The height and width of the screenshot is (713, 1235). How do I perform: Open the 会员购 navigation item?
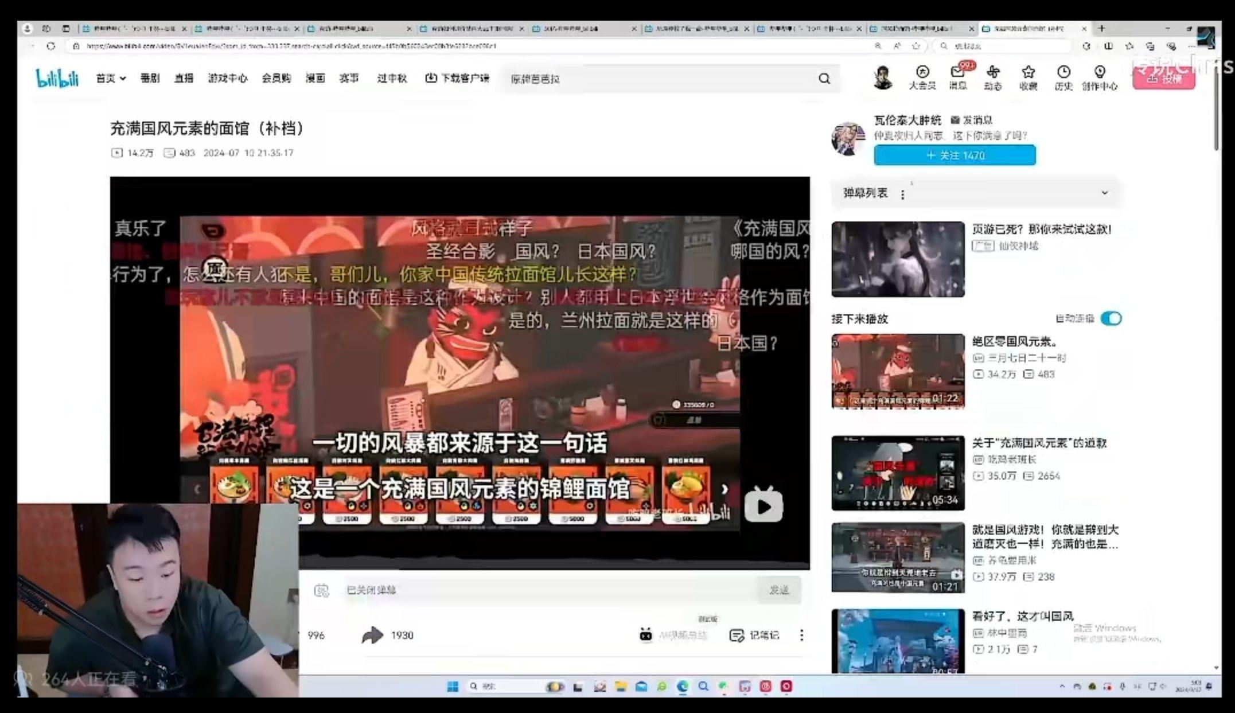pyautogui.click(x=276, y=78)
